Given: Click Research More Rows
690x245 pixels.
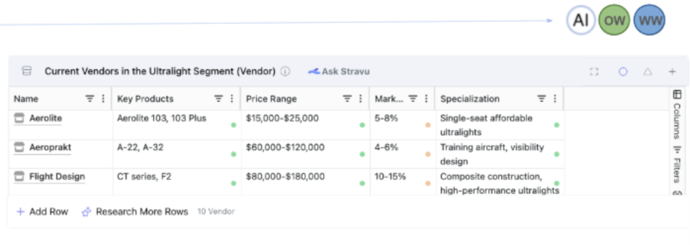Looking at the screenshot, I should point(135,212).
